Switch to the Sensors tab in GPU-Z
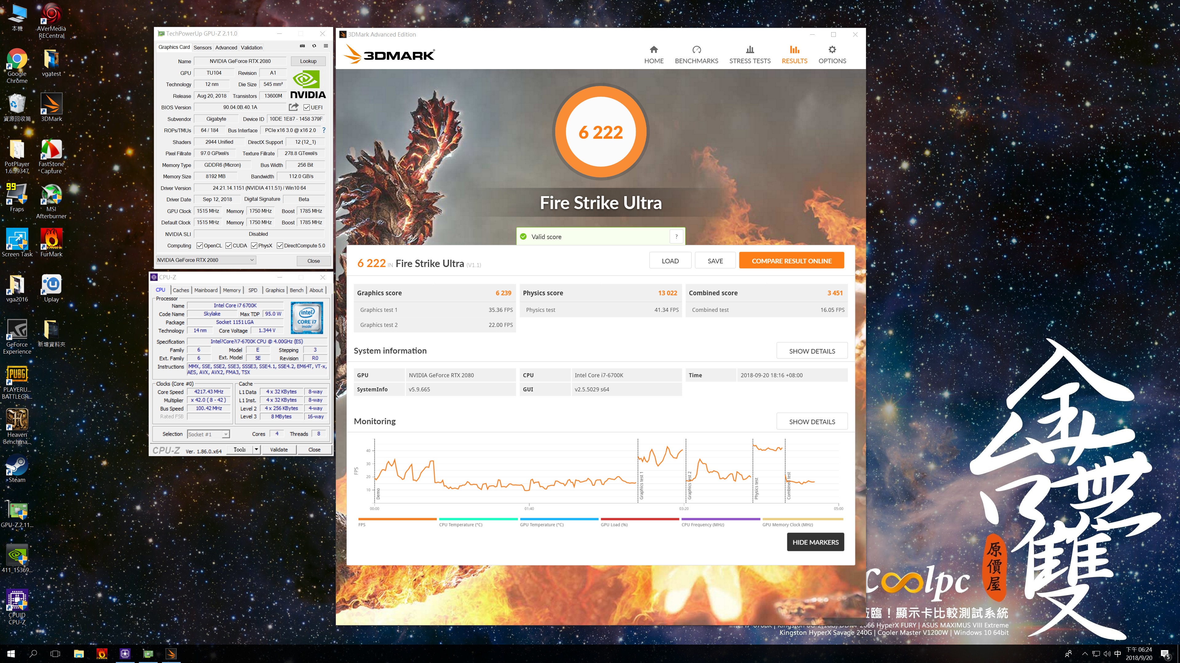Screen dimensions: 1180x663 pyautogui.click(x=203, y=48)
